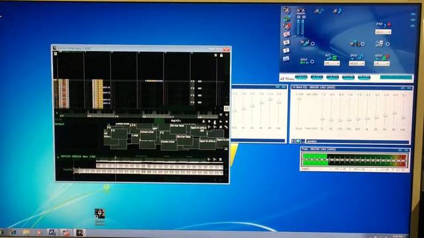Click the preset name field under the EQ

(x=357, y=141)
